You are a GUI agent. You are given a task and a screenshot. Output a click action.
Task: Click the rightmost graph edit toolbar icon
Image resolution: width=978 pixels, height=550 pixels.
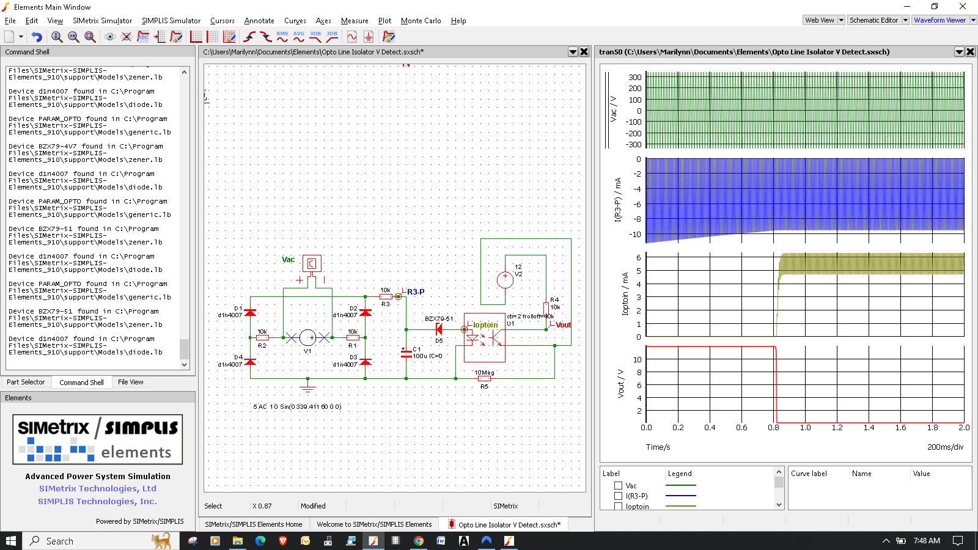point(389,37)
